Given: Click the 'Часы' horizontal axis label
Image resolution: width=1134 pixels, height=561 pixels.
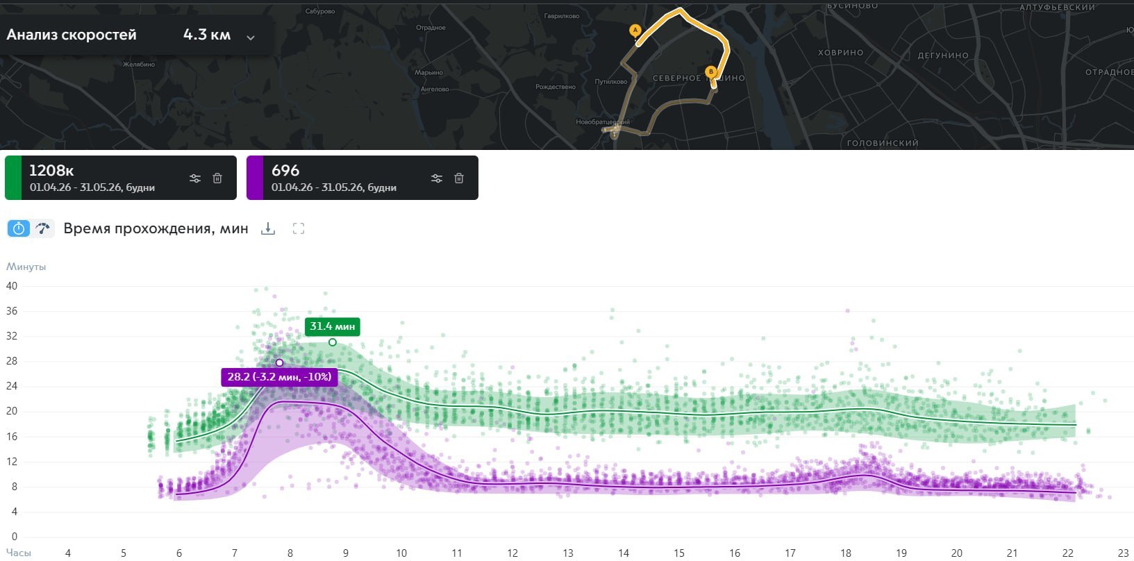Looking at the screenshot, I should point(19,553).
